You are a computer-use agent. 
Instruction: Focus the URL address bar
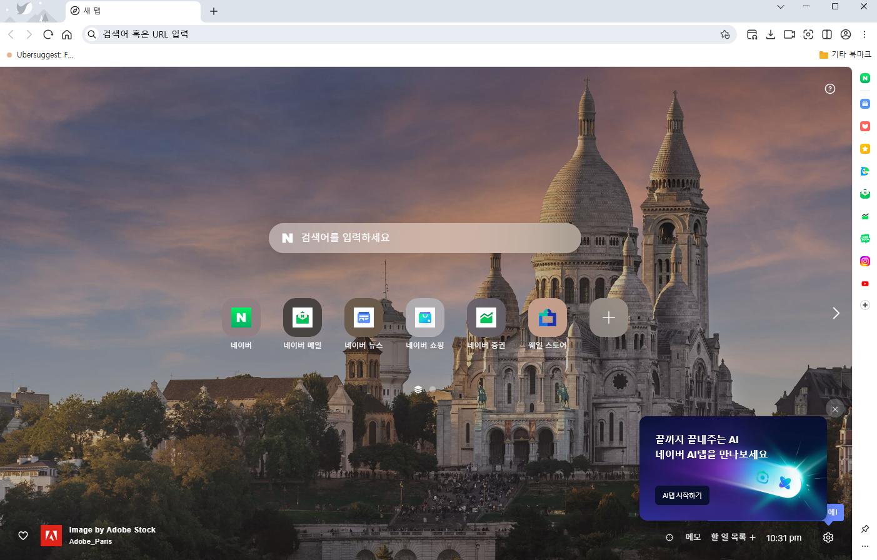click(409, 34)
